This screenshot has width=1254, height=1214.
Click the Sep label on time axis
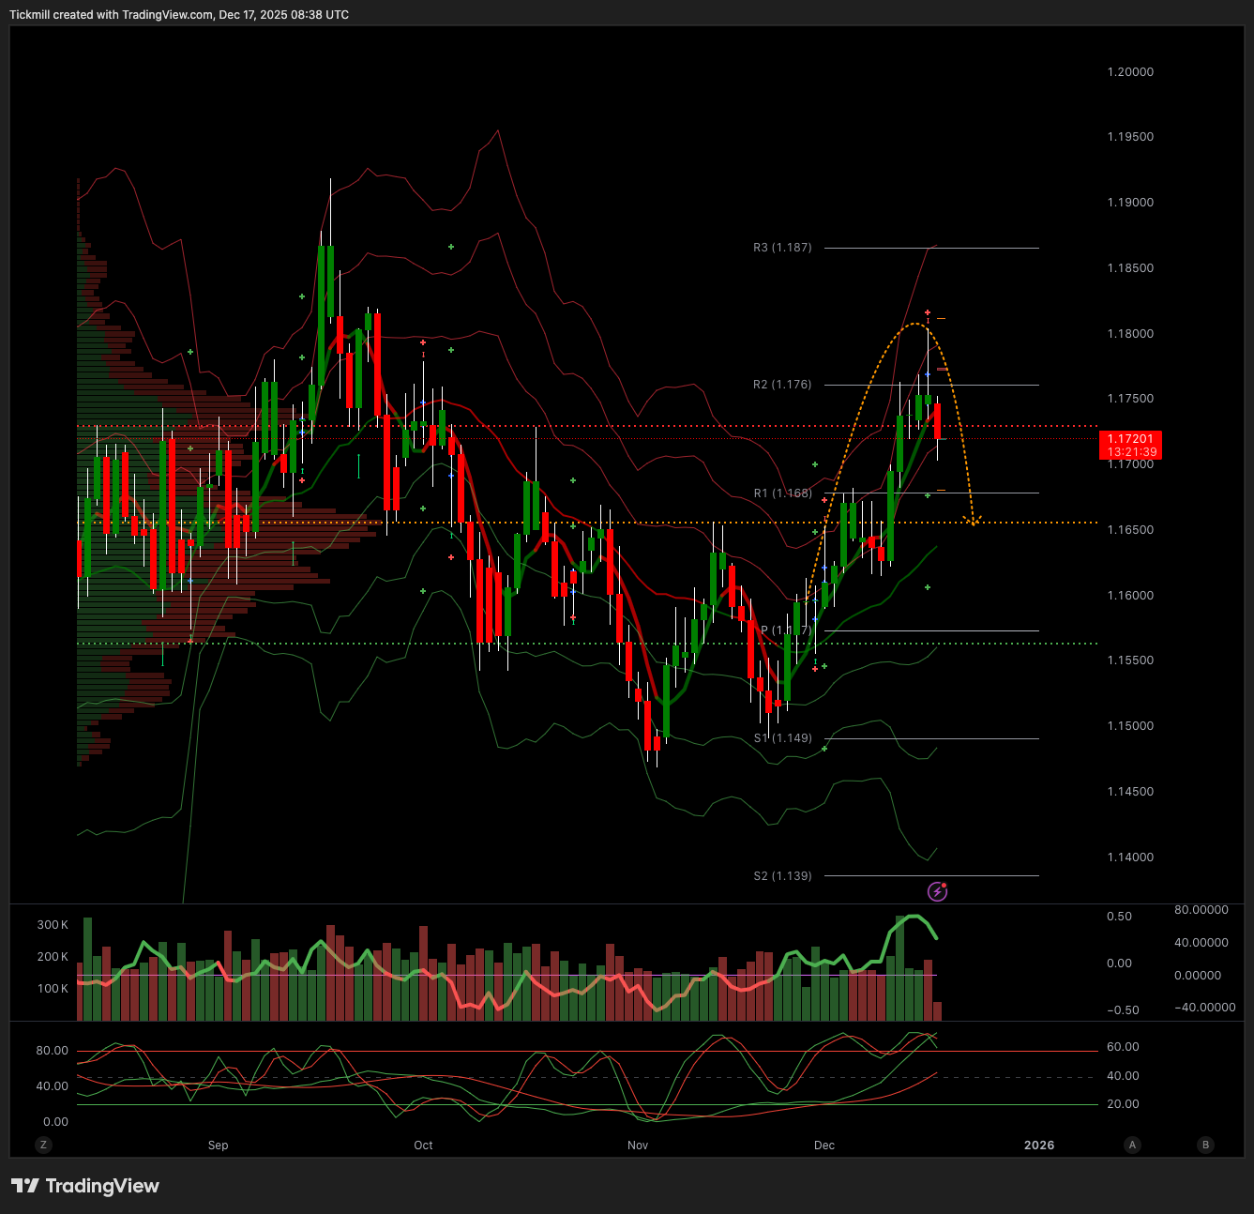(x=218, y=1146)
